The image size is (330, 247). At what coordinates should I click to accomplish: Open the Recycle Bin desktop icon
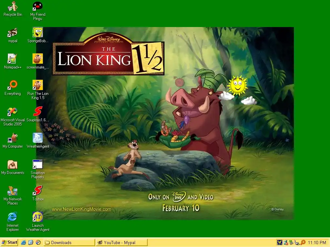point(13,9)
